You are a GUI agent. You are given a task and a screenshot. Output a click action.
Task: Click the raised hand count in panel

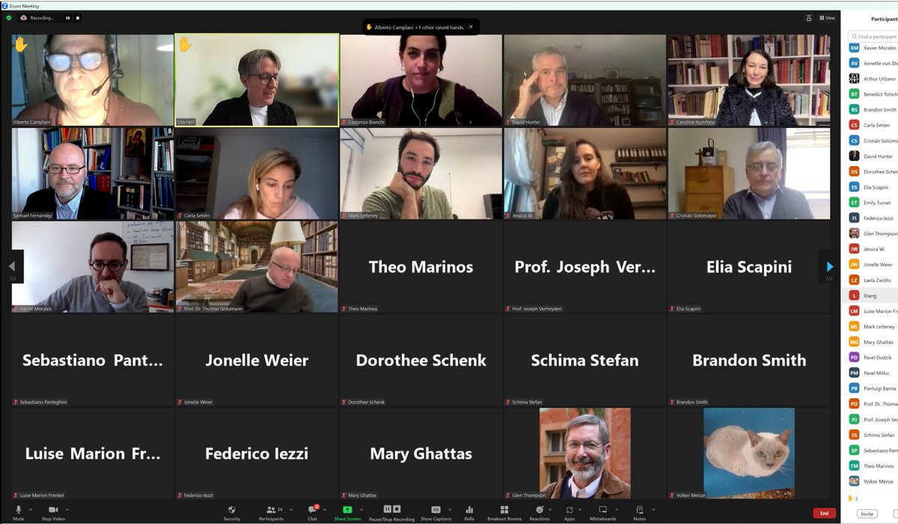852,498
